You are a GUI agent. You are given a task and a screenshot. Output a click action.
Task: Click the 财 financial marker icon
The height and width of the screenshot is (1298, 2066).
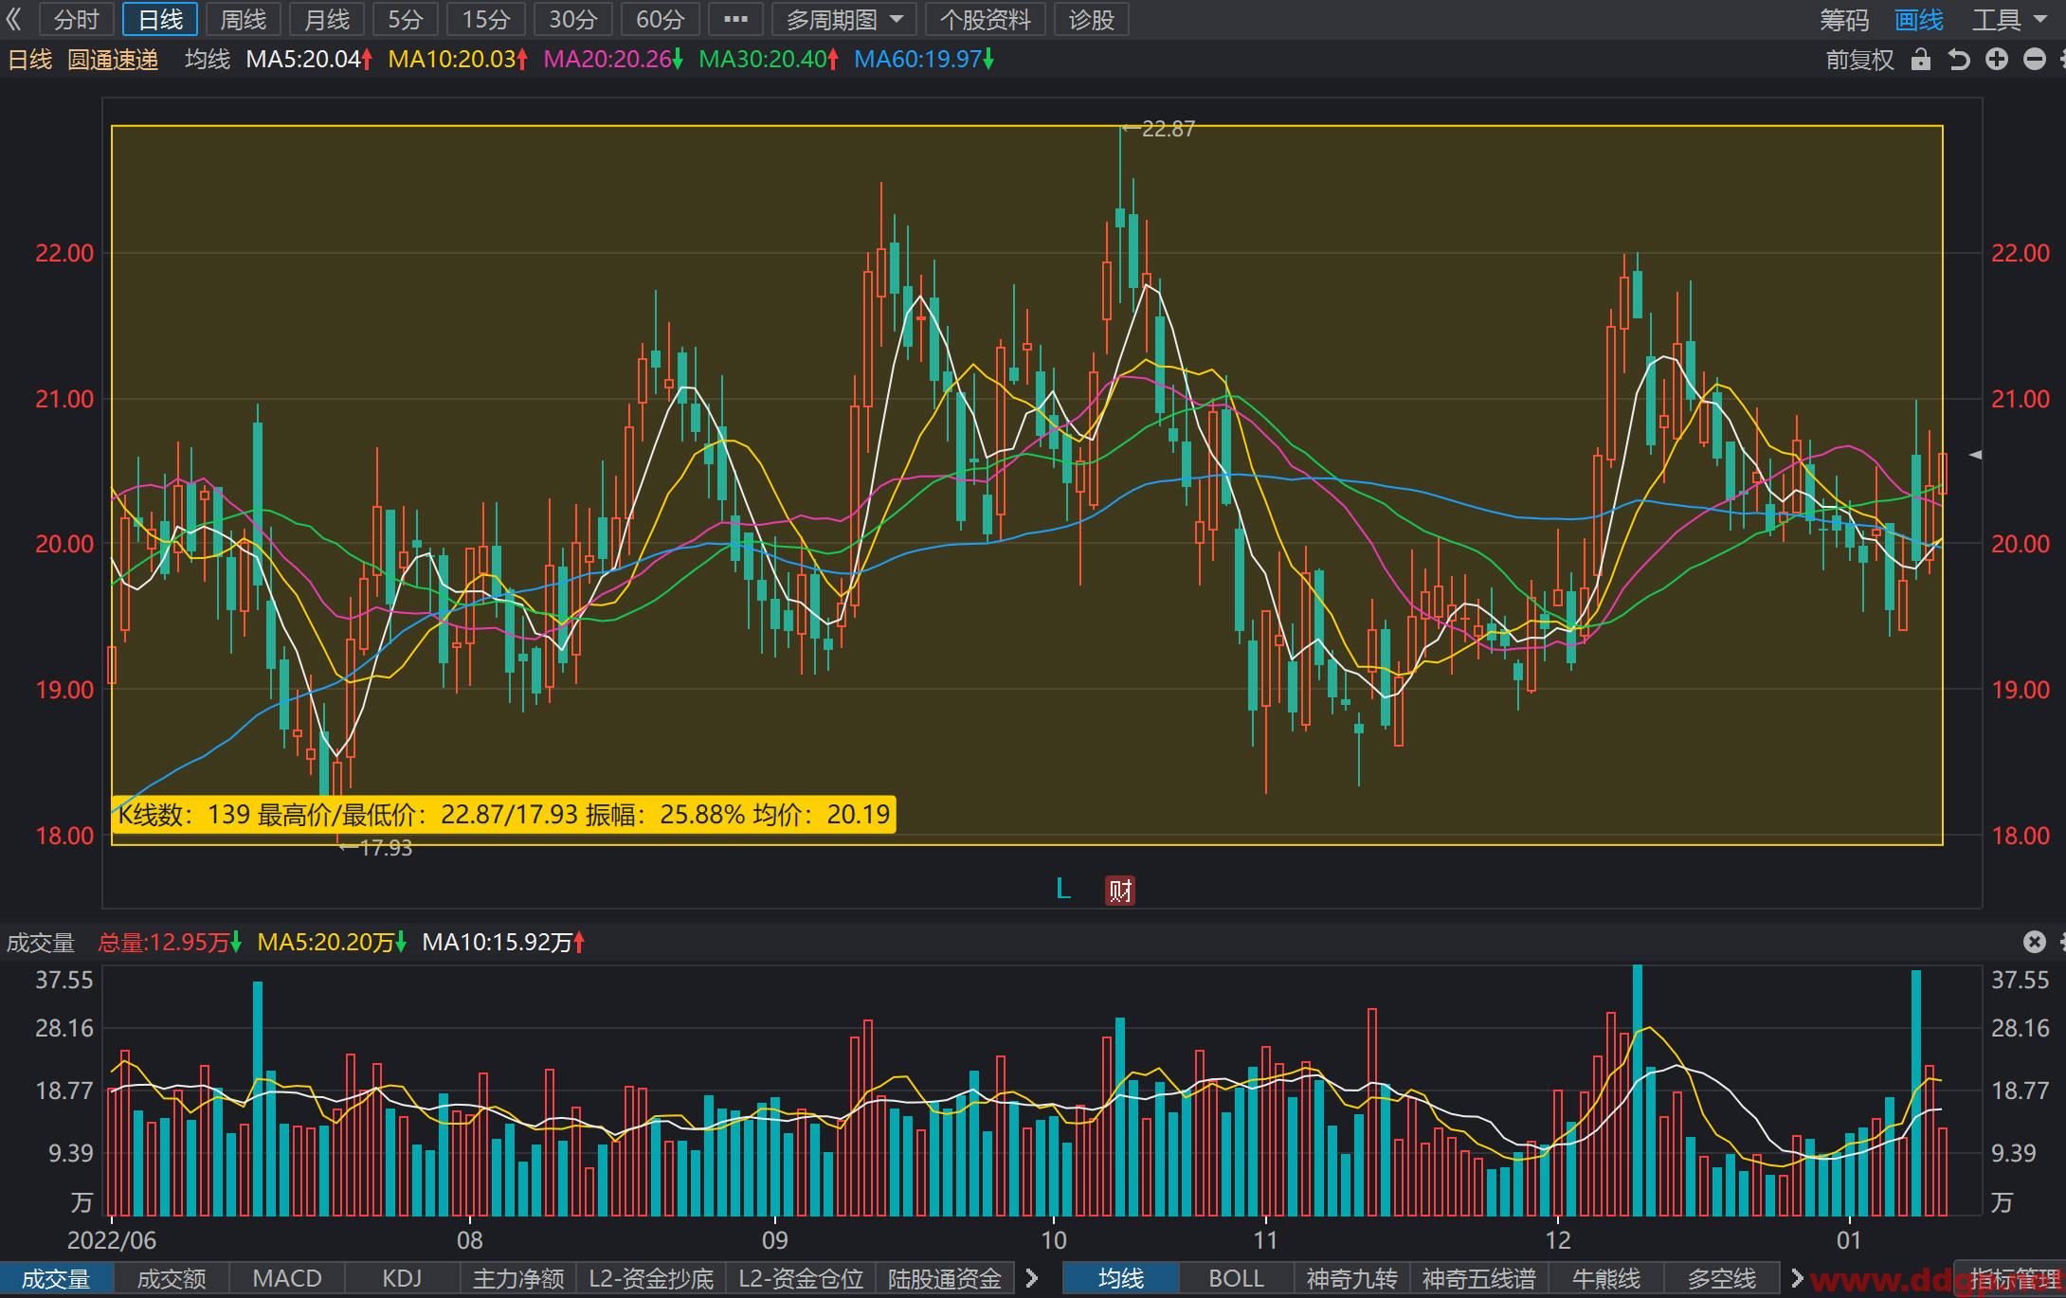(1120, 891)
